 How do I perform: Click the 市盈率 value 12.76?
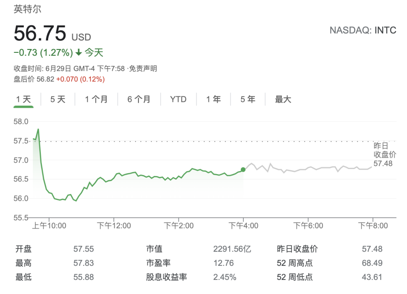(x=223, y=263)
